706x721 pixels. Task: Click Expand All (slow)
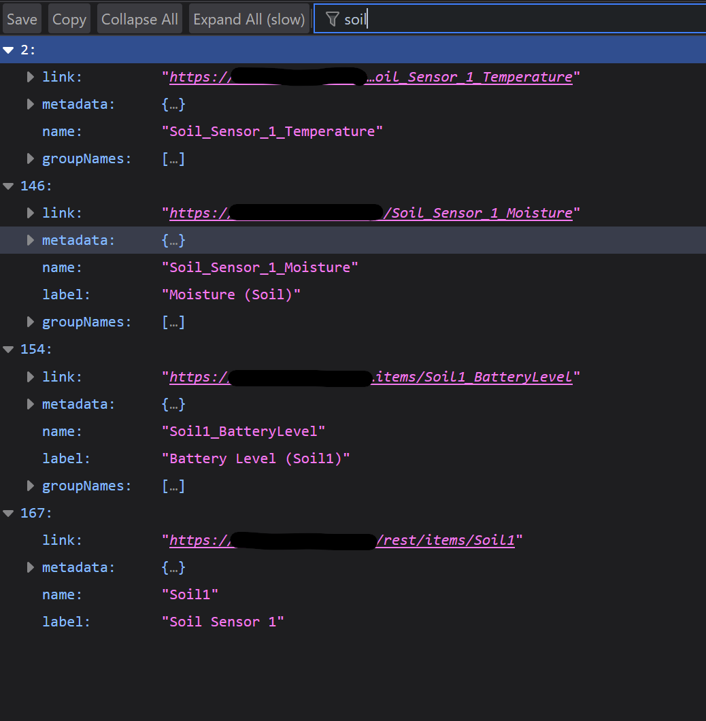coord(248,18)
